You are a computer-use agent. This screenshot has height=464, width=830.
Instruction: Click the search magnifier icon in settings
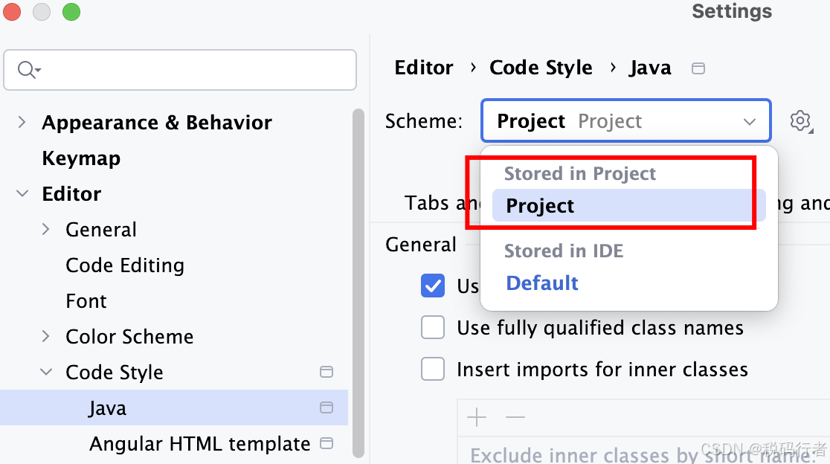(x=28, y=69)
